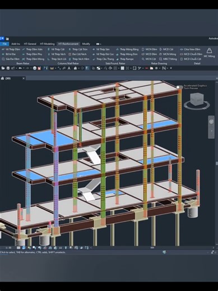Toggle Shadows in view control bar

click(34, 248)
